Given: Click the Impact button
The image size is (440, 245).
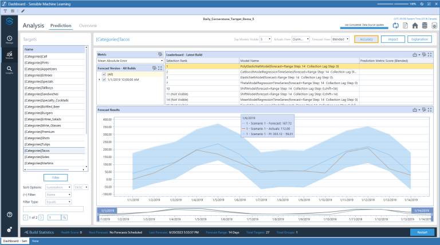Looking at the screenshot, I should point(393,39).
